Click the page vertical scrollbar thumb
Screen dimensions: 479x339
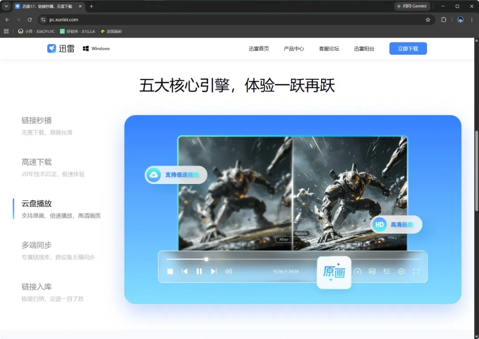(x=476, y=171)
